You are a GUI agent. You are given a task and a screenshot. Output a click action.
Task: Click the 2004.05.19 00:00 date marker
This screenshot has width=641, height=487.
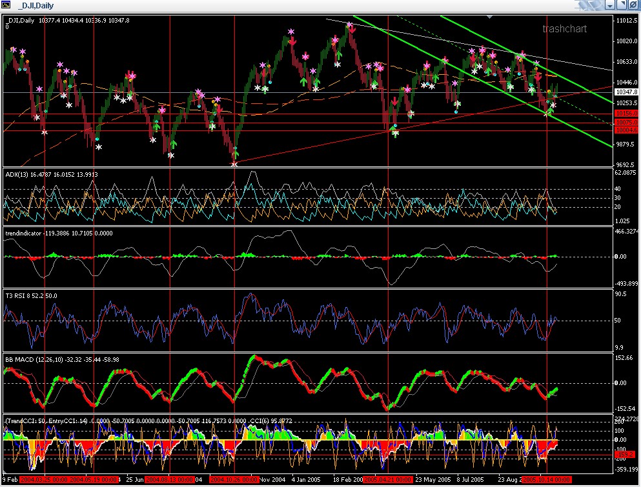(x=93, y=479)
